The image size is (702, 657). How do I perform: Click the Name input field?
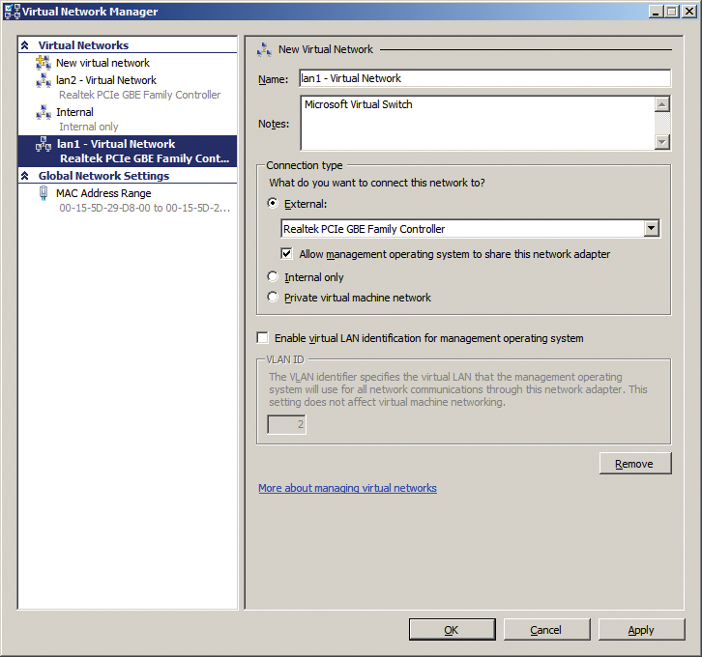point(484,78)
